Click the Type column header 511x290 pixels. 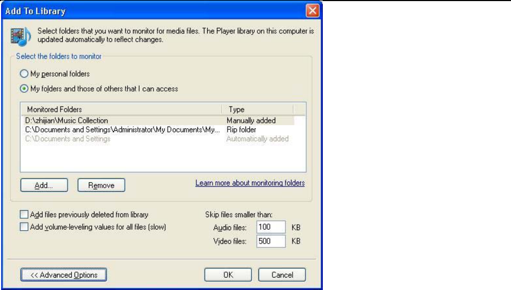[x=258, y=109]
